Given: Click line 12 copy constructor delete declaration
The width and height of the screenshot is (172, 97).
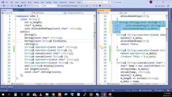Looking at the screenshot, I should click(45, 41).
